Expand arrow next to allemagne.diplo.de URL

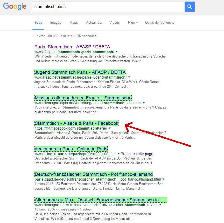tap(144, 103)
